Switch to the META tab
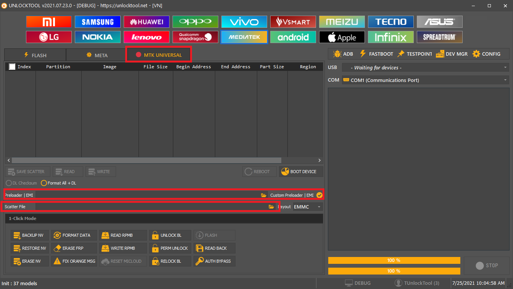The height and width of the screenshot is (289, 513). tap(97, 55)
